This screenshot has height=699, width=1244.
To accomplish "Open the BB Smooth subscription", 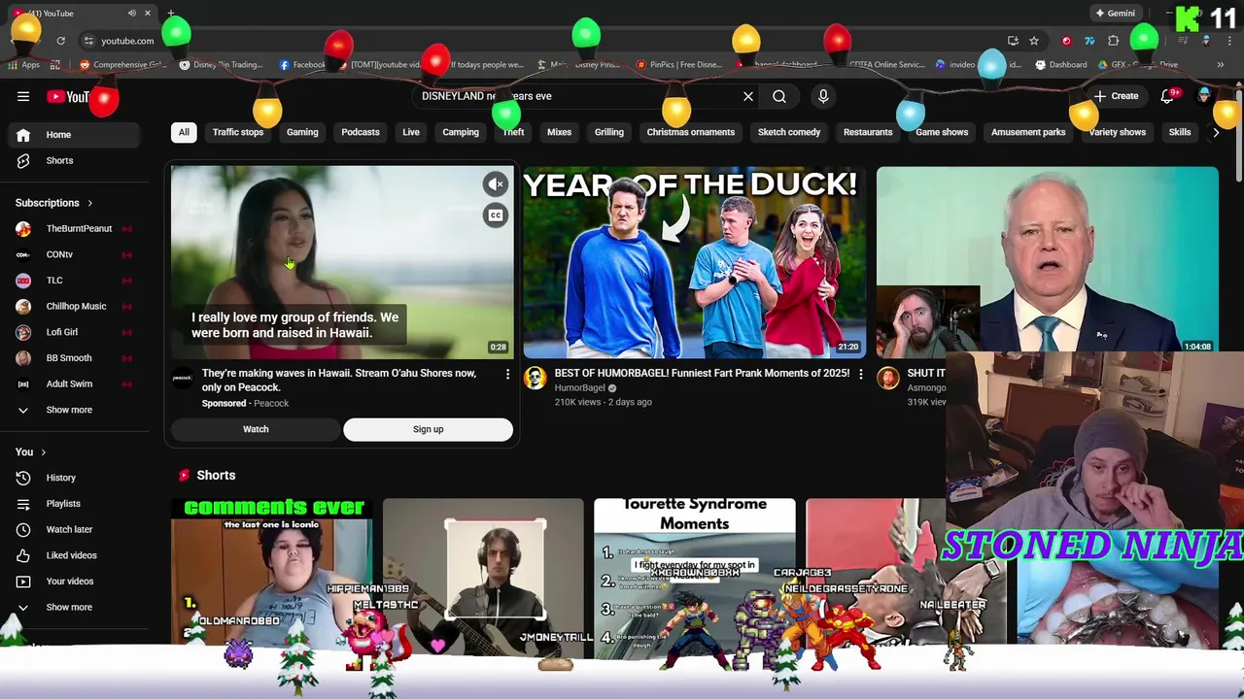I will (x=75, y=358).
